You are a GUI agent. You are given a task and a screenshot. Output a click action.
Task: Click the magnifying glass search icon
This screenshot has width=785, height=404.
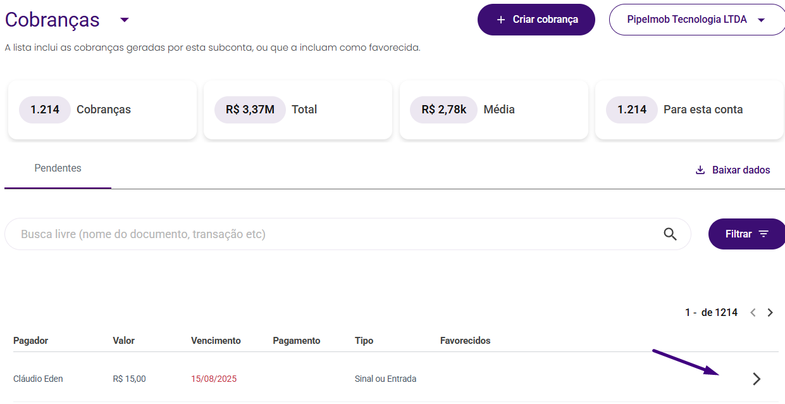(670, 234)
